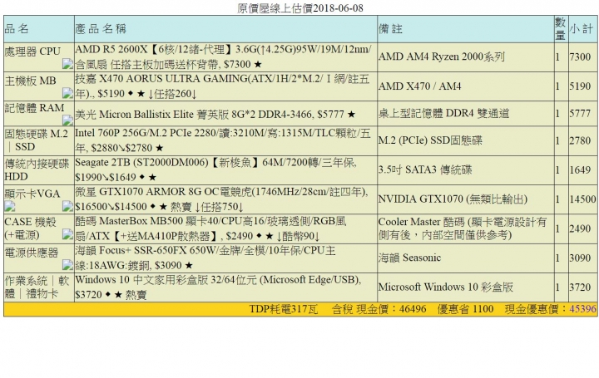Select the 傳統內接硬碟 HDD category label
Image resolution: width=599 pixels, height=378 pixels.
(37, 169)
